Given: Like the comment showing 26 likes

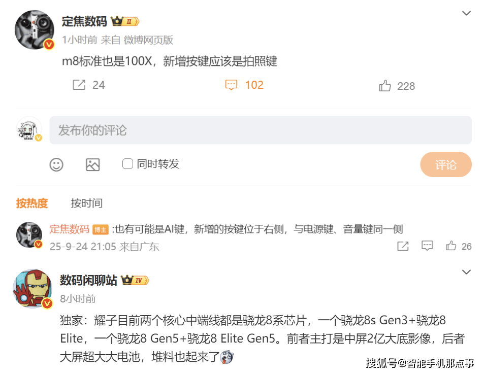Looking at the screenshot, I should [450, 246].
